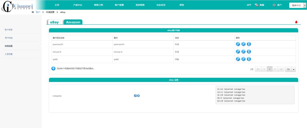Go to the last page of accounts

[281, 69]
